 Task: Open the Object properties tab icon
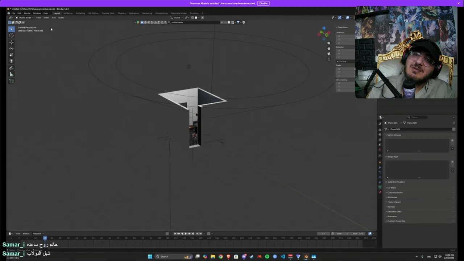380,162
